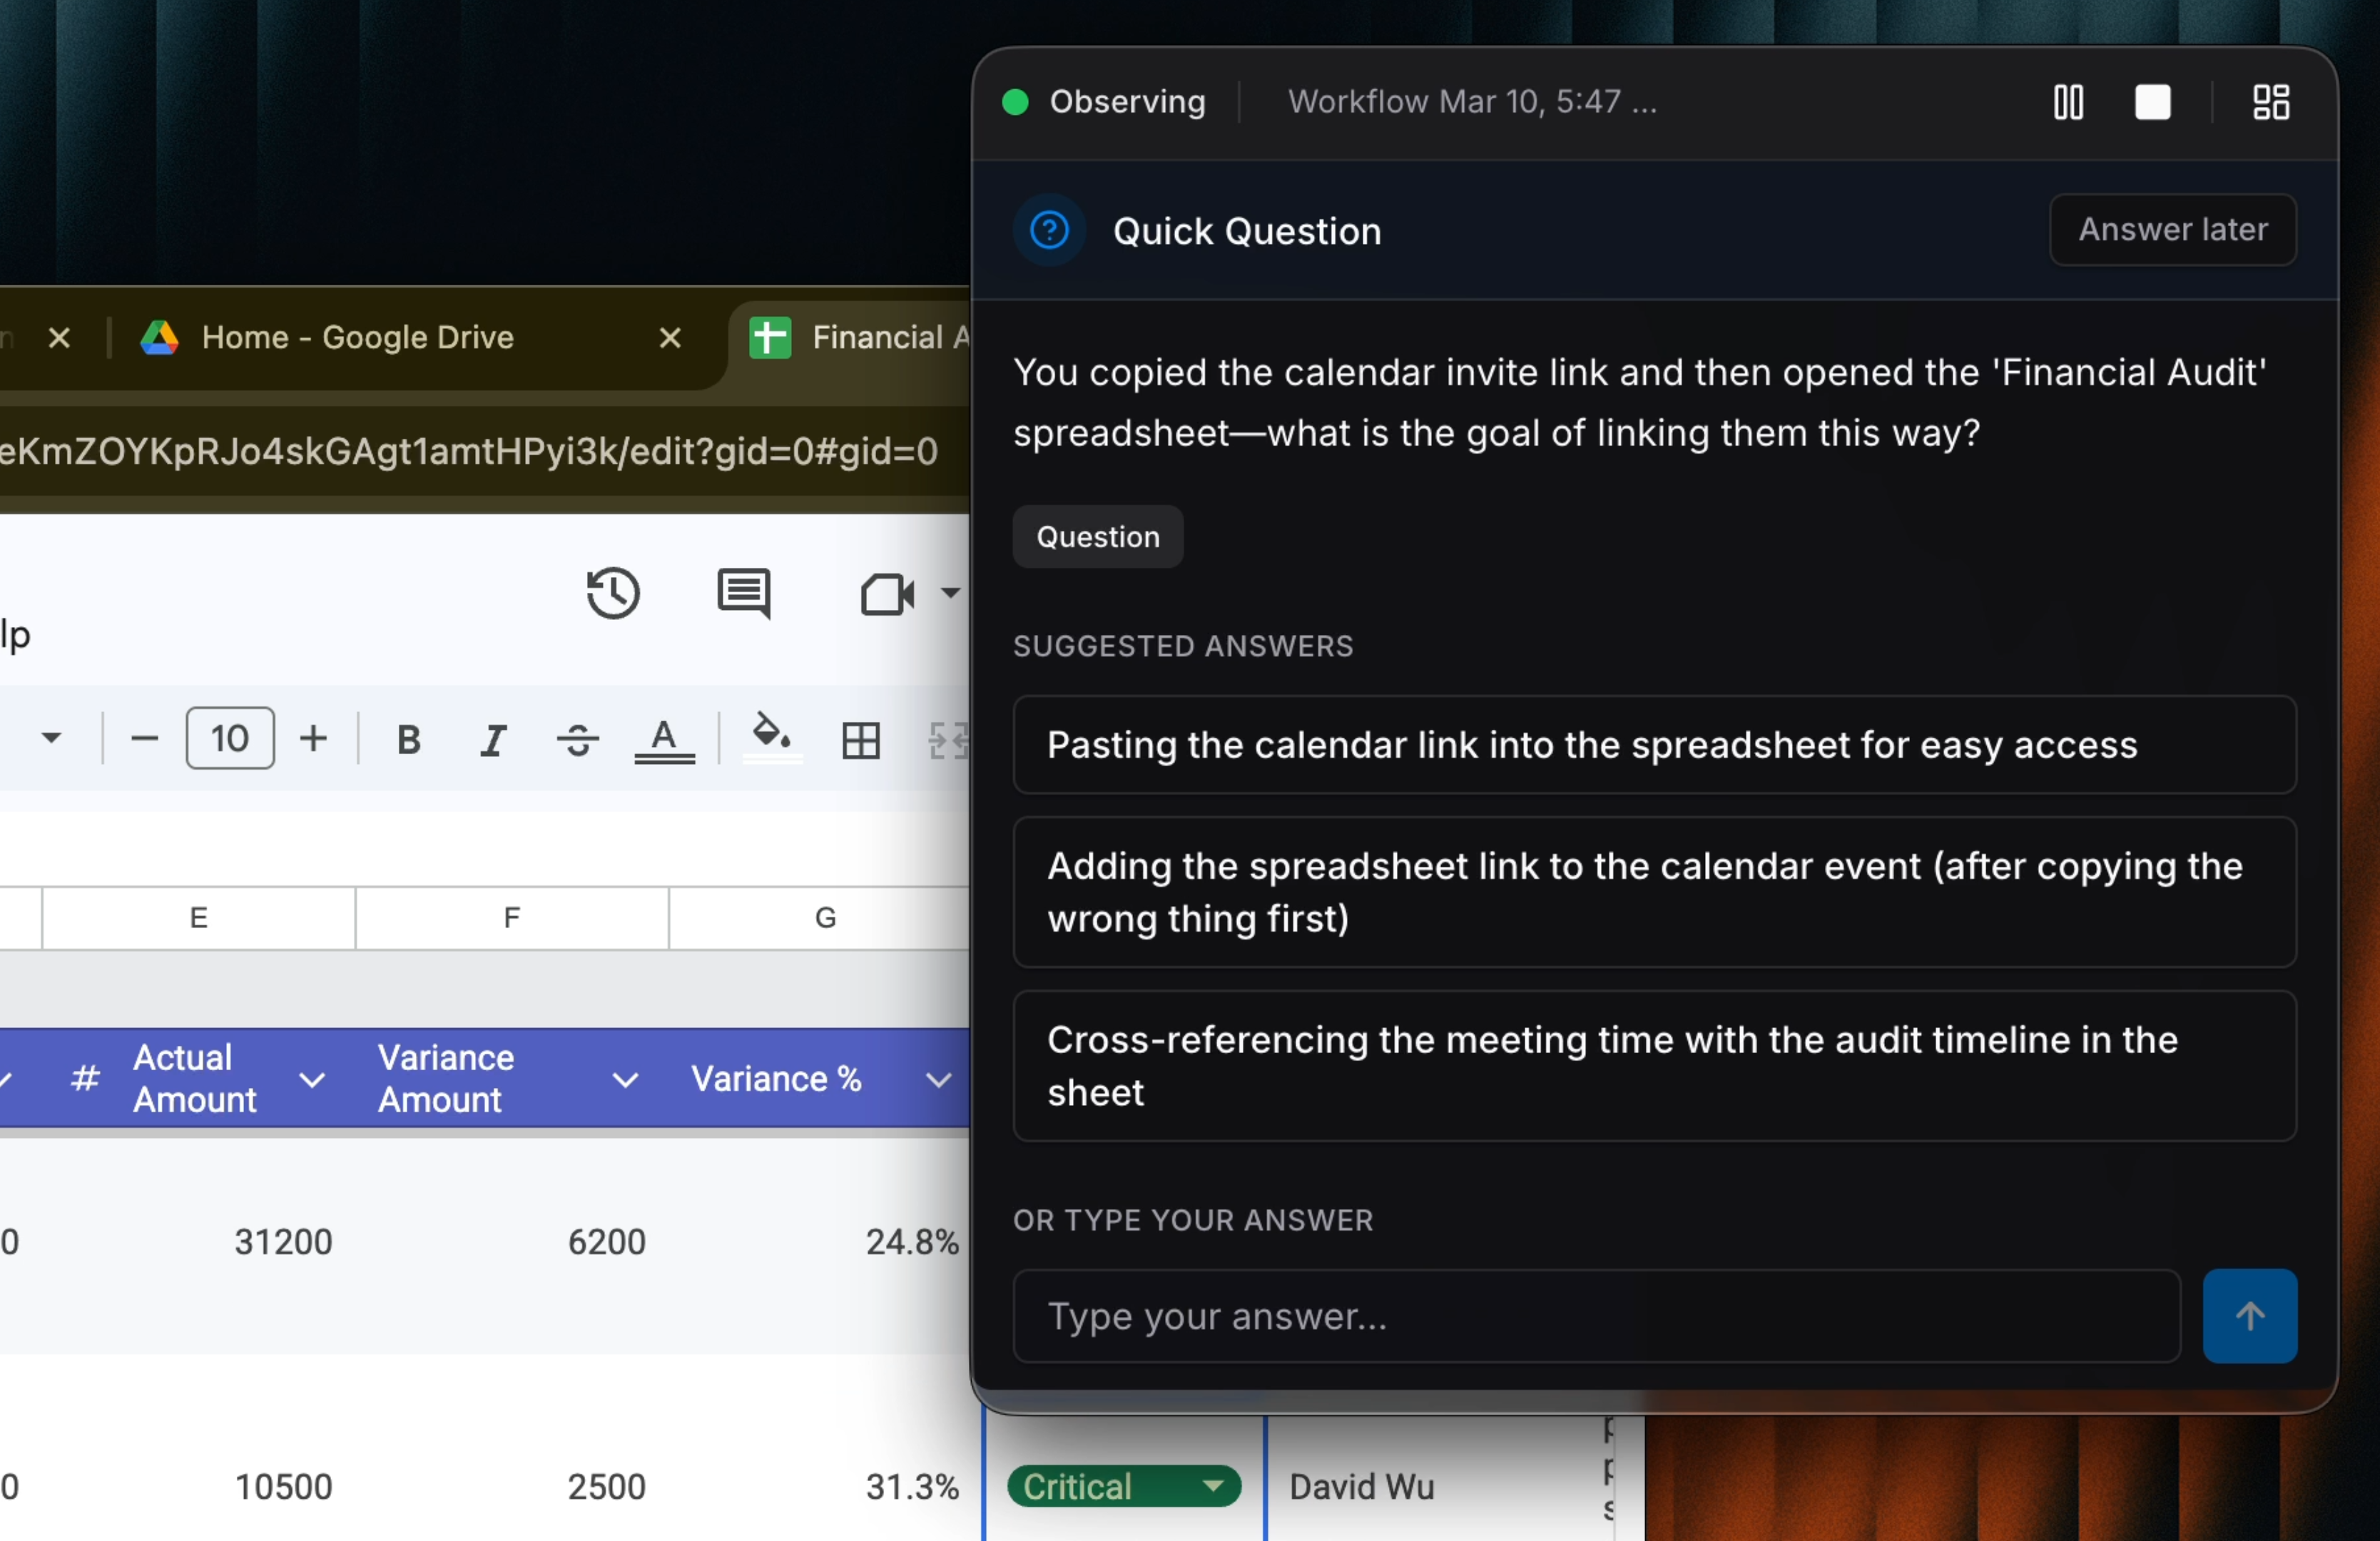Open the fill color paint bucket
The image size is (2380, 1541).
(771, 736)
